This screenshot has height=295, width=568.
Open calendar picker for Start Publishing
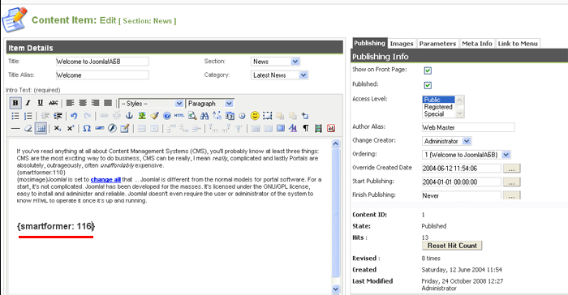(x=511, y=182)
